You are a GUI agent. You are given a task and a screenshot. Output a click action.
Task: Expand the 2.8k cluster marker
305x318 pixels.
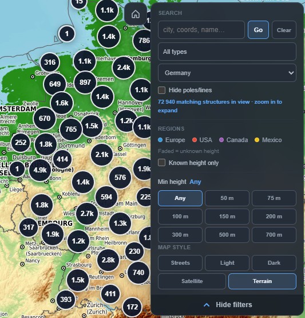[108, 260]
